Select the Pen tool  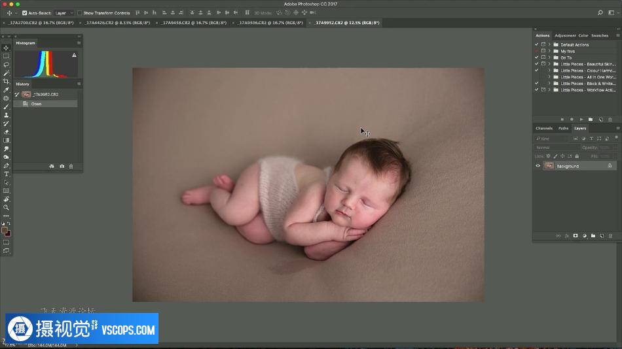point(6,165)
